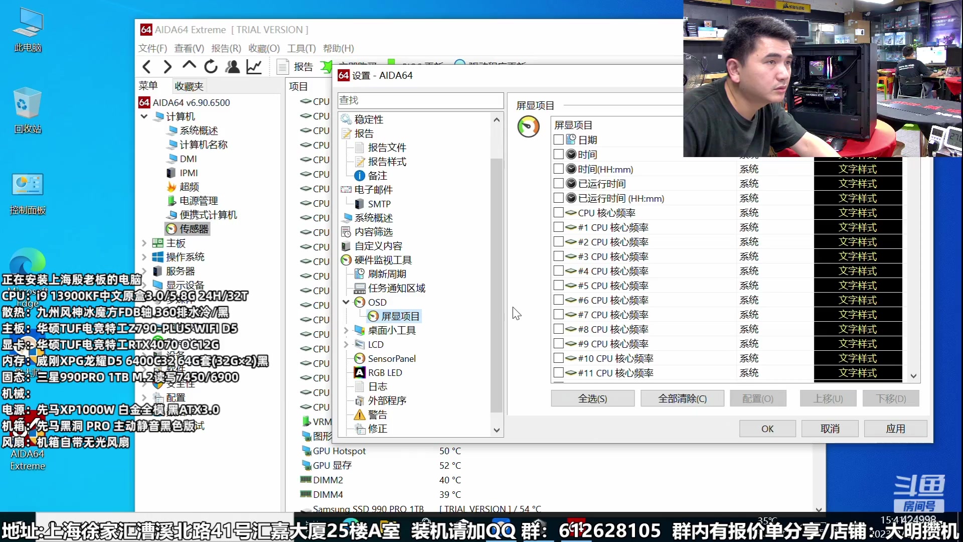963x542 pixels.
Task: Check the CPU 核心频率 checkbox
Action: [558, 212]
